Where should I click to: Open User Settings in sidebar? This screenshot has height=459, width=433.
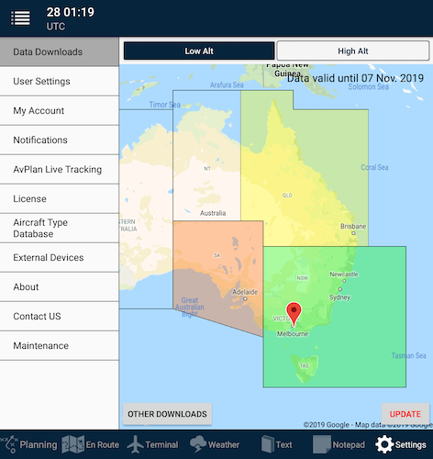pyautogui.click(x=60, y=81)
